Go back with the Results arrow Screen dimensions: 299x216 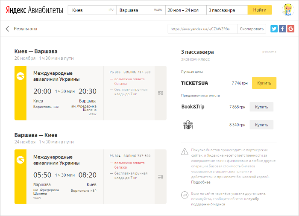click(7, 29)
